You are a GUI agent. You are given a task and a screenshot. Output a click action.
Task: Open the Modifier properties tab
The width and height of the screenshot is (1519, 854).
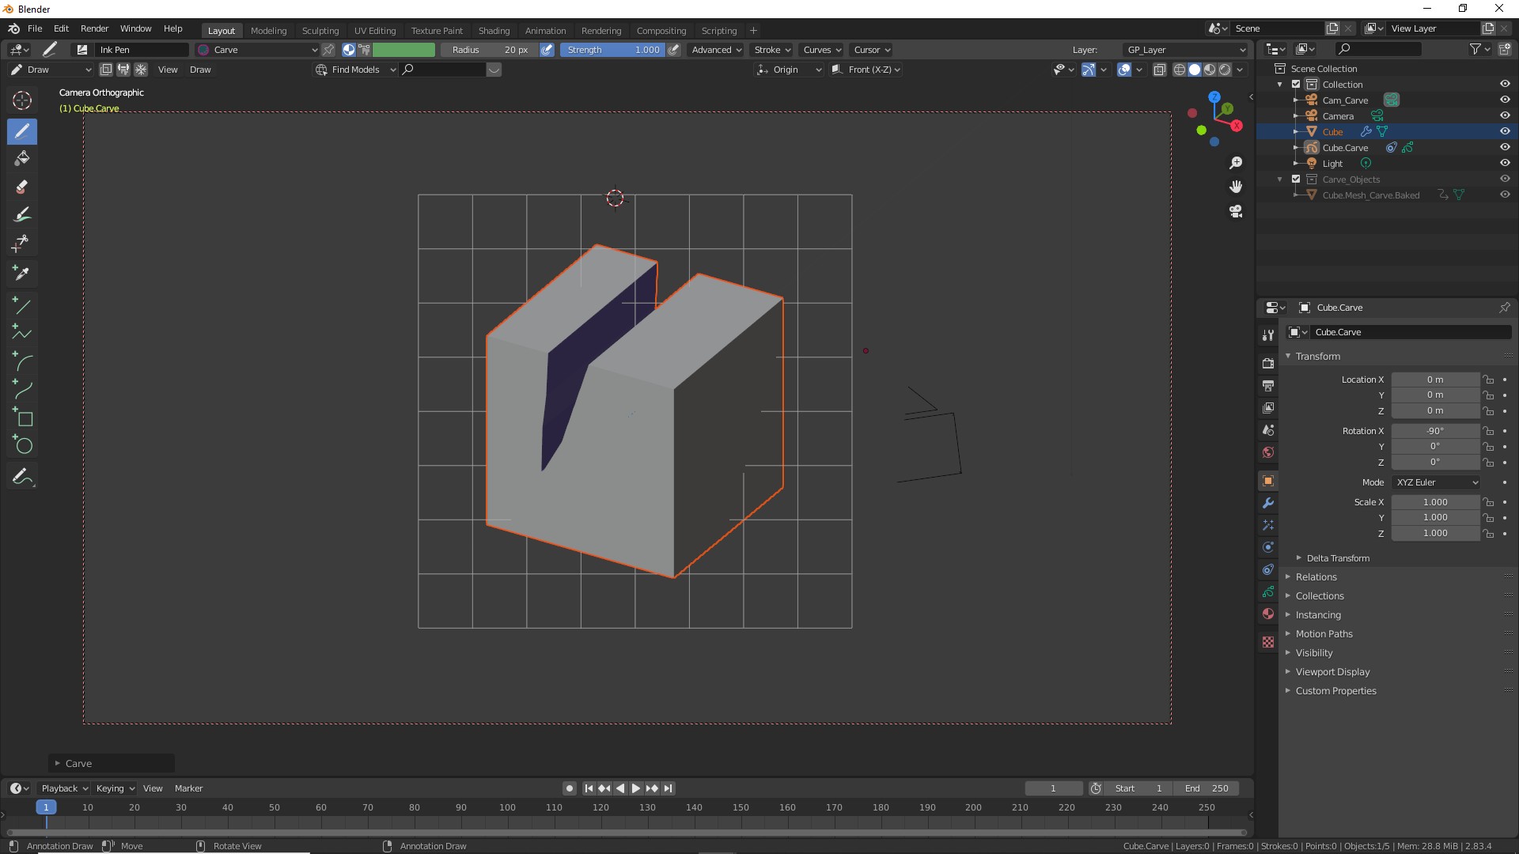[x=1268, y=503]
